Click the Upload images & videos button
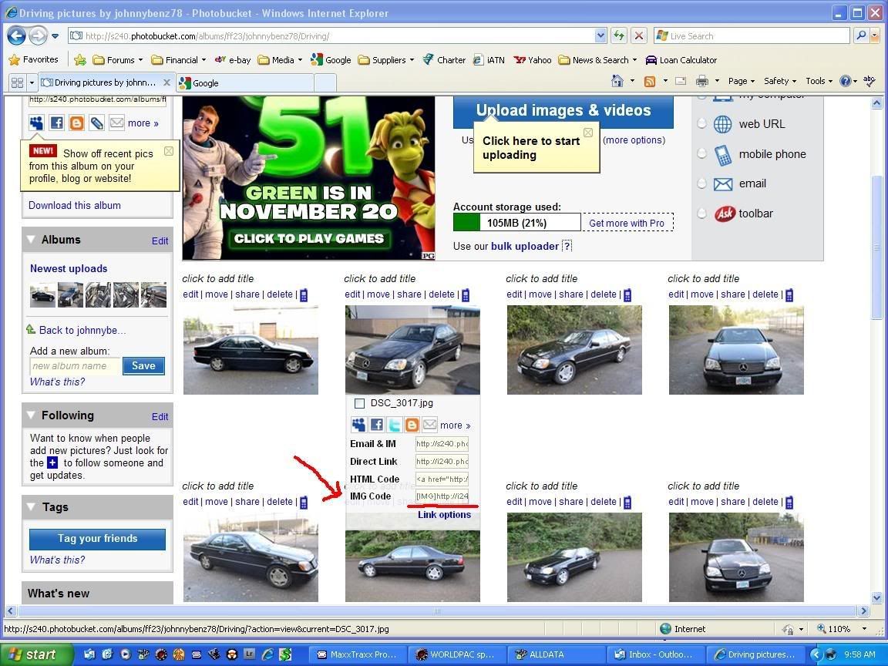The height and width of the screenshot is (666, 888). (563, 112)
